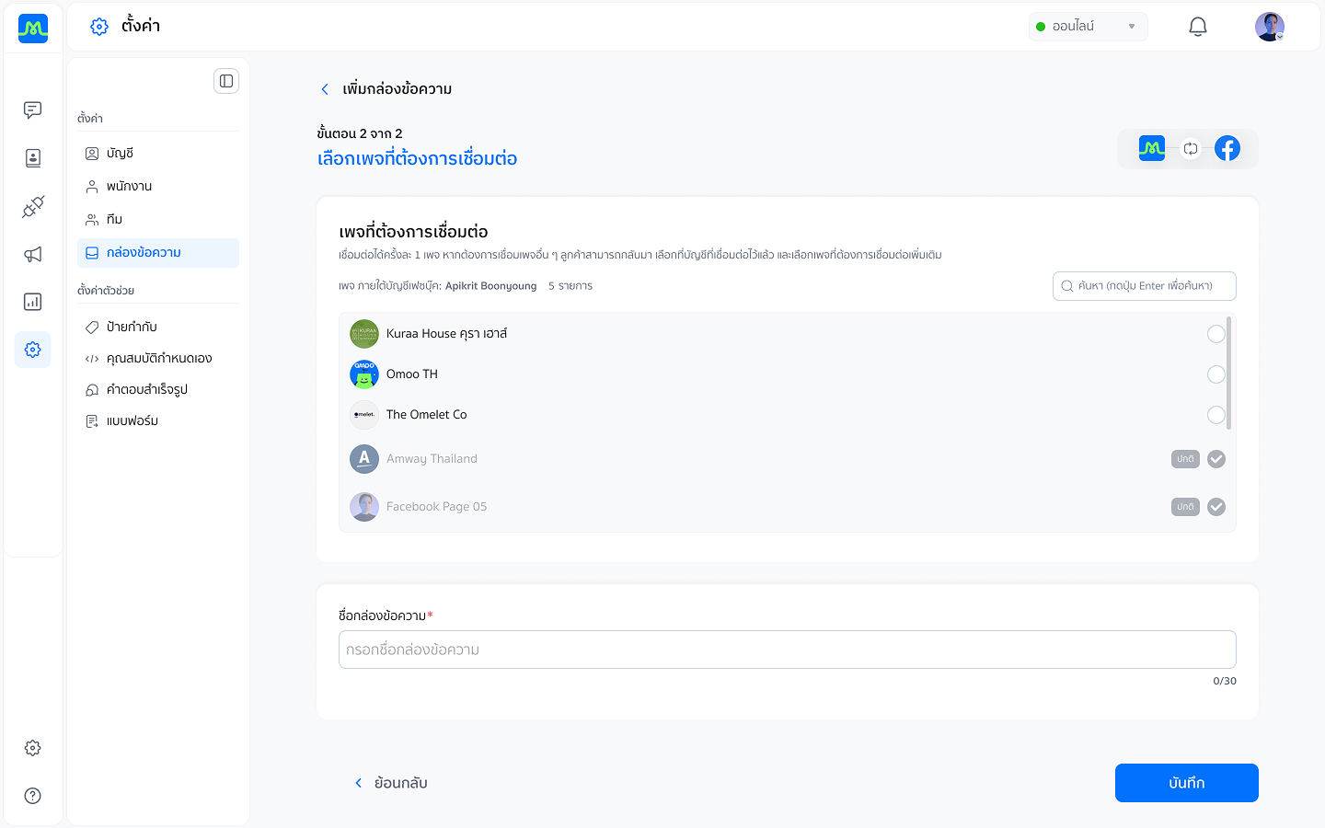Click the back chevron beside เพิ่มกล่องข้อความ
Image resolution: width=1325 pixels, height=828 pixels.
(x=325, y=89)
